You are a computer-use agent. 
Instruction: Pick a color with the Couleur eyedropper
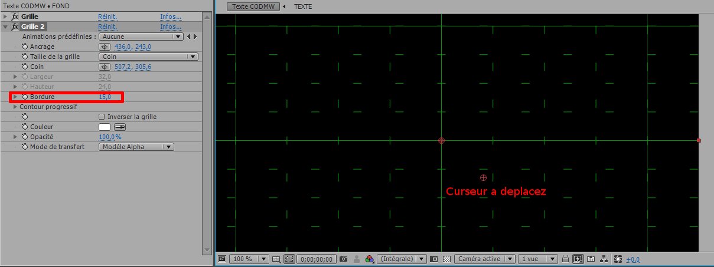pyautogui.click(x=119, y=127)
